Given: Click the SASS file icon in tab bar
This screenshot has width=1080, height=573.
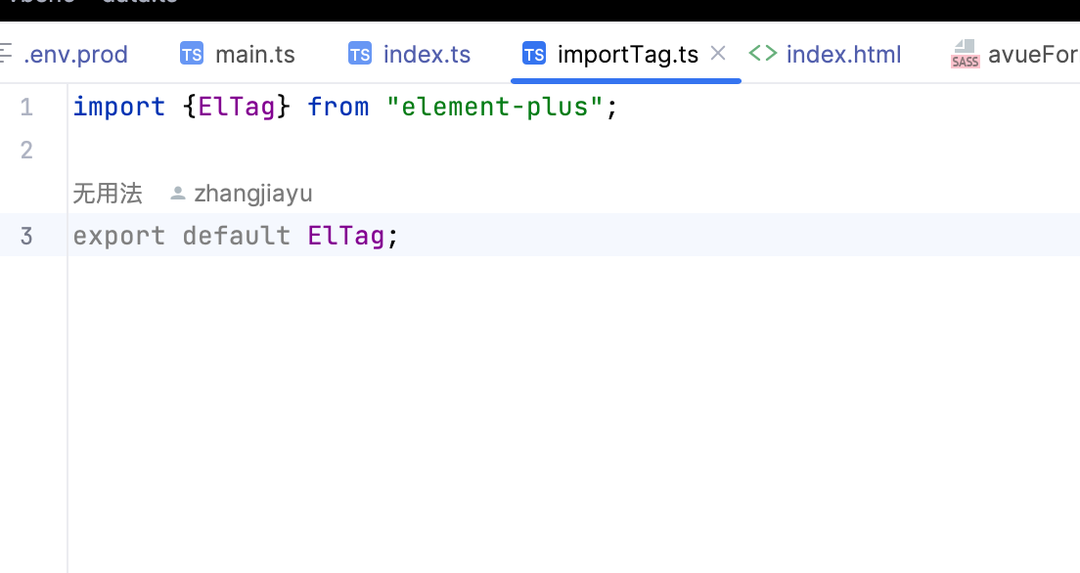Looking at the screenshot, I should pyautogui.click(x=965, y=55).
